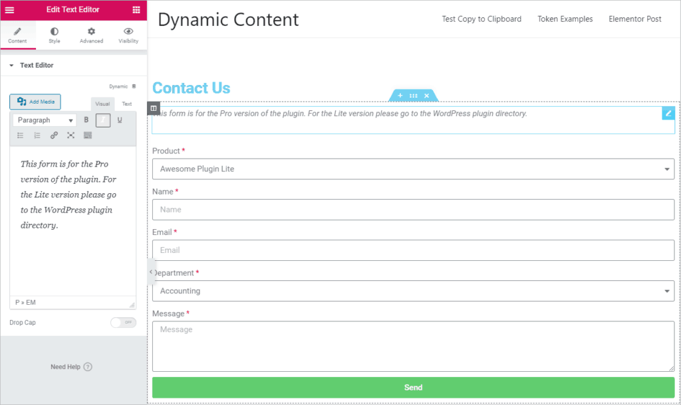Image resolution: width=681 pixels, height=405 pixels.
Task: Switch to the Style tab
Action: pos(55,35)
